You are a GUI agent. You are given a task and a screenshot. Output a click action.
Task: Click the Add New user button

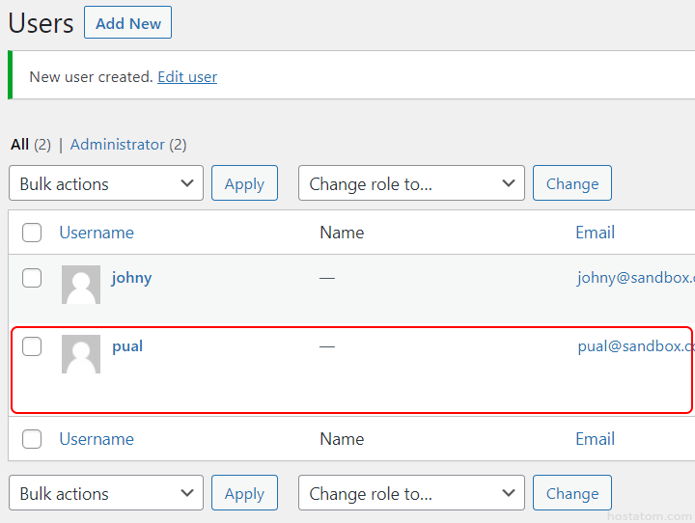[127, 23]
